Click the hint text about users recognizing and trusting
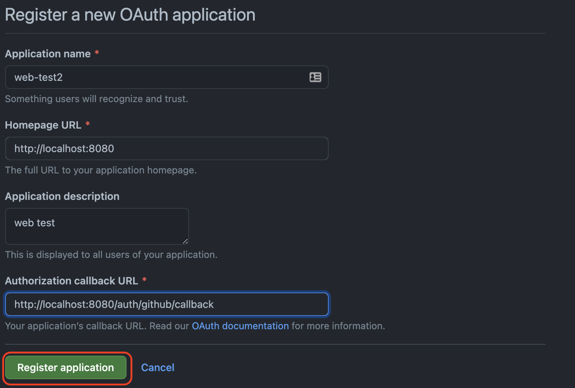This screenshot has width=575, height=388. tap(97, 99)
